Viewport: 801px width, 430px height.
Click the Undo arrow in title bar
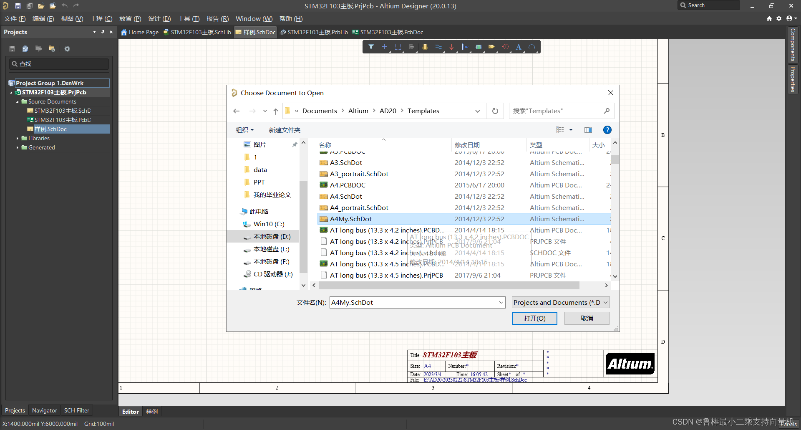pyautogui.click(x=65, y=6)
